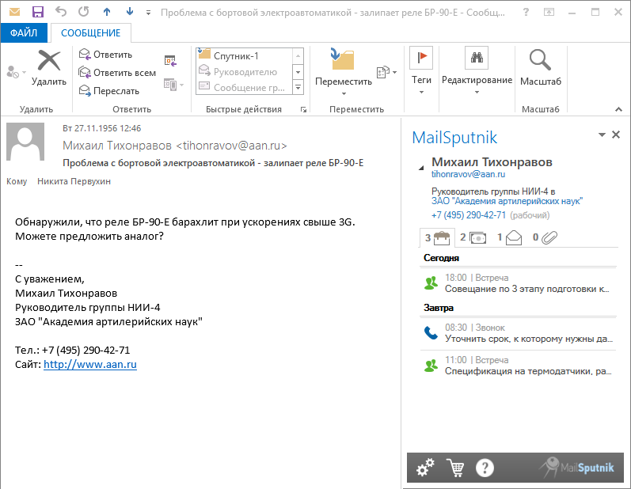Toggle the ribbon display options icon
This screenshot has height=489, width=631.
pos(549,12)
